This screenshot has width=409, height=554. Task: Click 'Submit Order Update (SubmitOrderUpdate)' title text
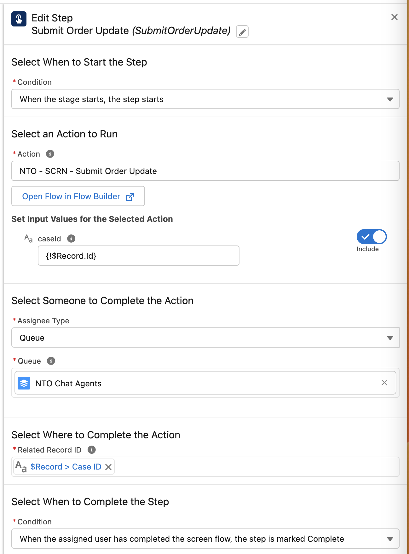point(131,31)
